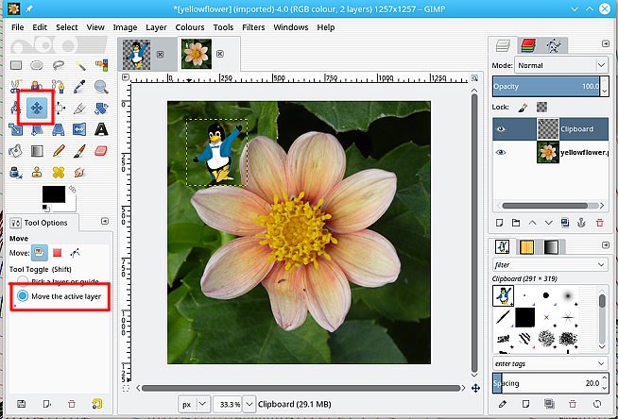Choose 'Move the active layer' radio option
The width and height of the screenshot is (618, 419).
click(x=60, y=296)
